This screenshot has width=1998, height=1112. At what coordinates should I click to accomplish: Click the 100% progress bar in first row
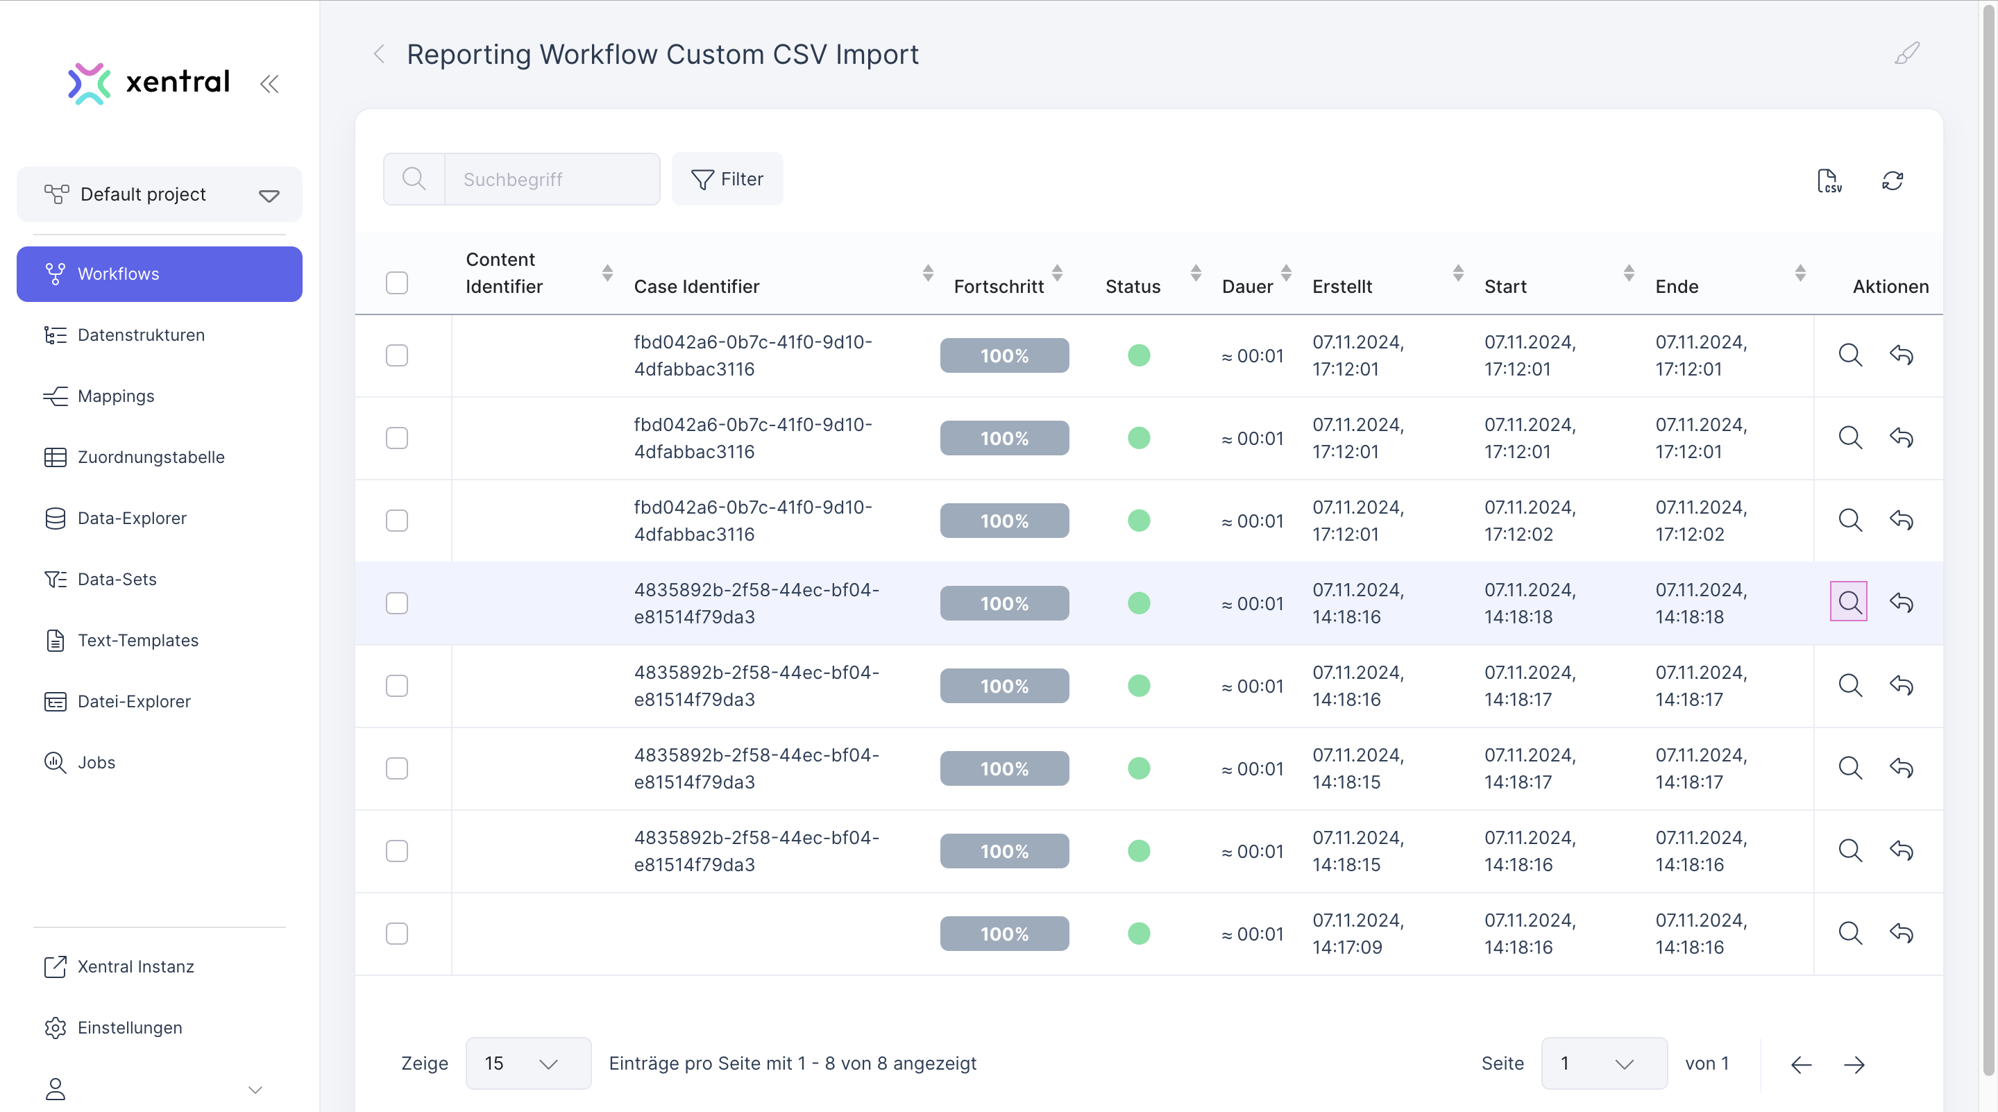pos(1004,355)
